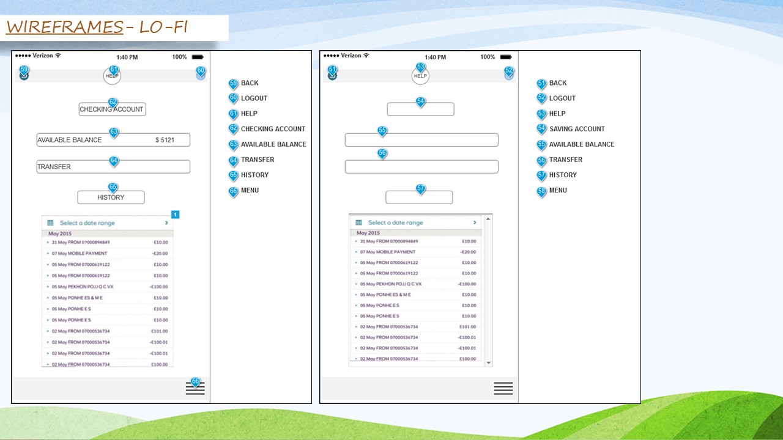Click the logout icon in the left wireframe
This screenshot has height=440, width=783.
pyautogui.click(x=201, y=76)
